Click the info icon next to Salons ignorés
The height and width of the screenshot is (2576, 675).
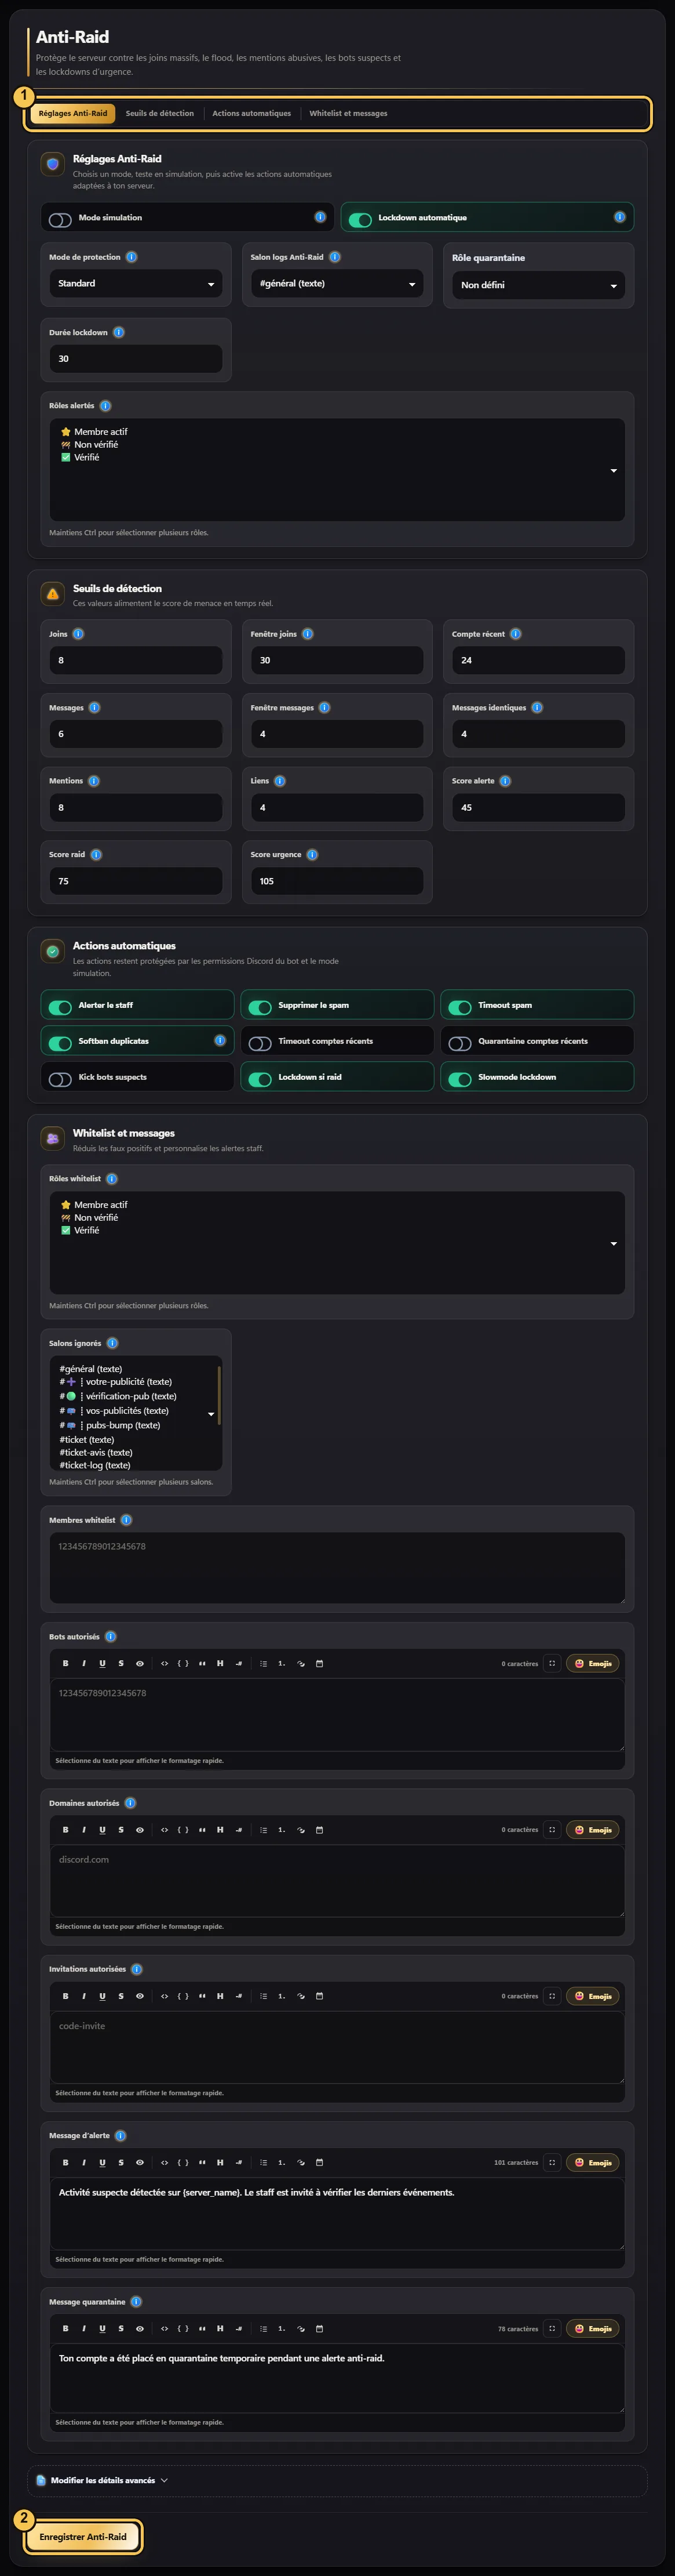pos(112,1343)
